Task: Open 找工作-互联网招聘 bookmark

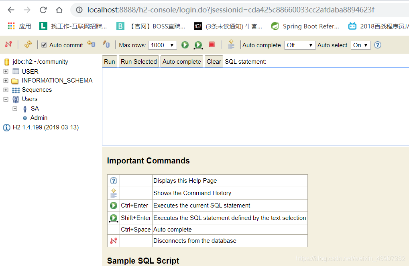Action: click(73, 26)
